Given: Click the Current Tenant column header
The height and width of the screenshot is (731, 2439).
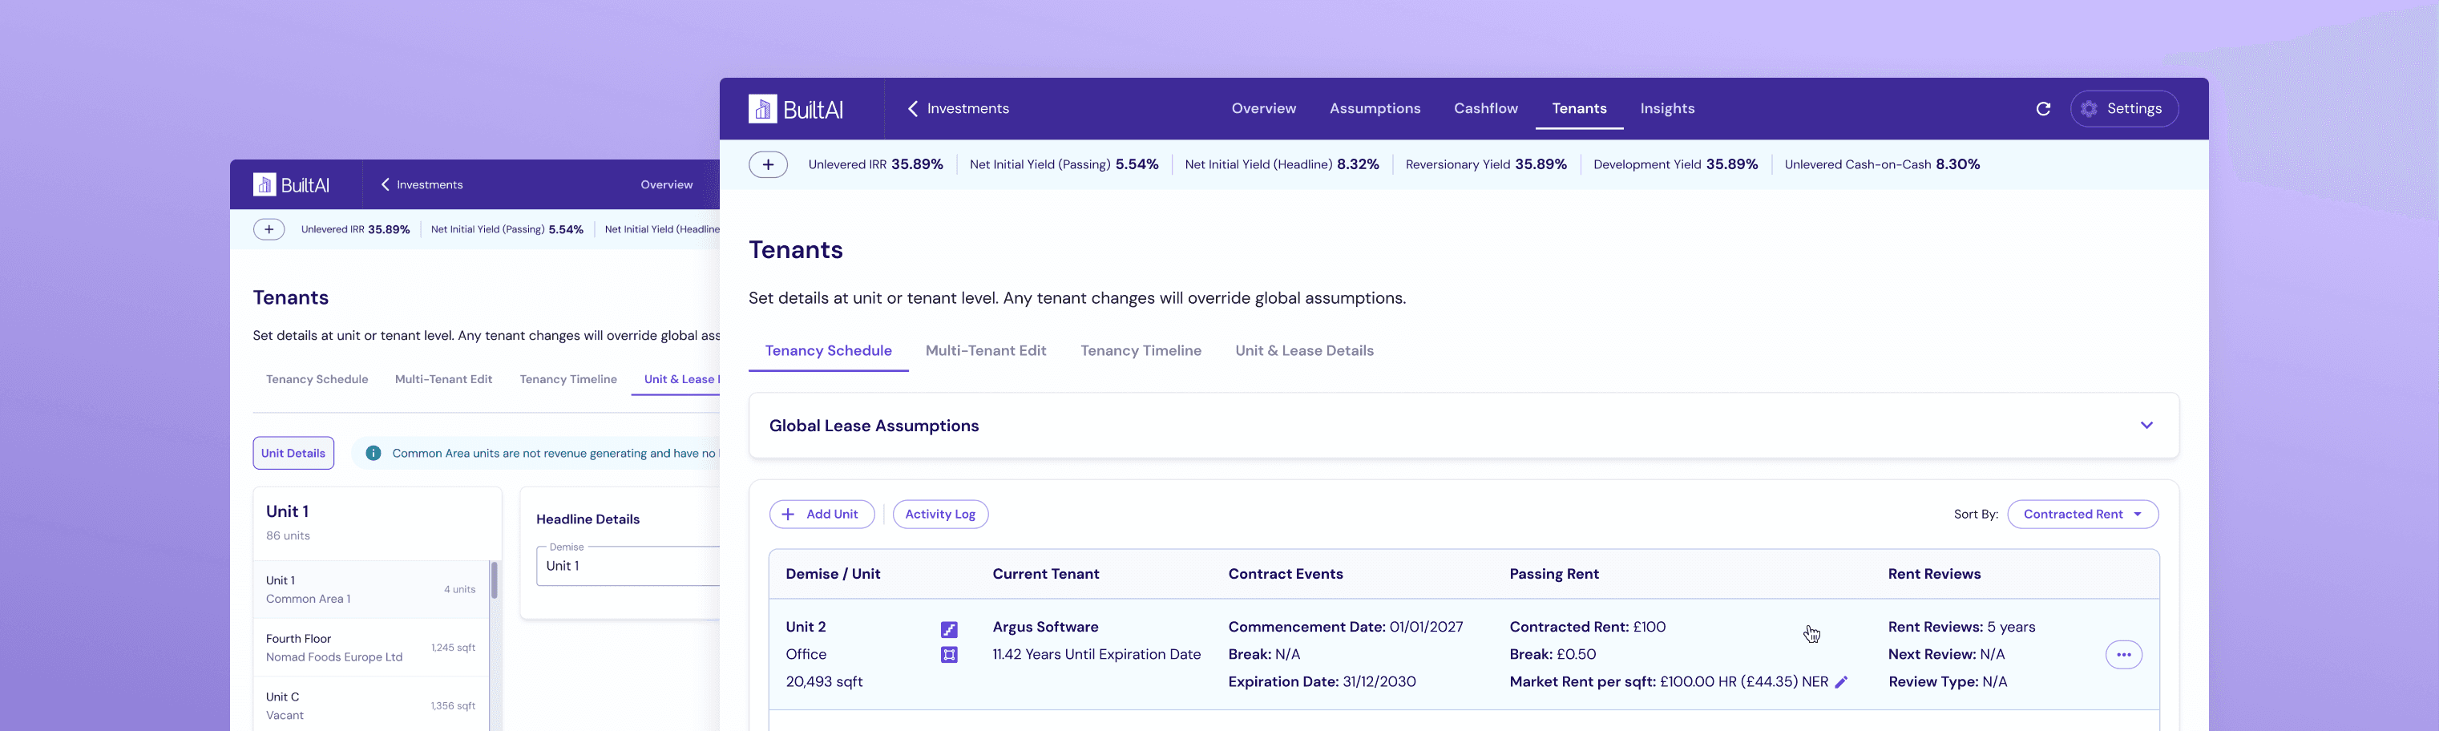Looking at the screenshot, I should [x=1045, y=574].
